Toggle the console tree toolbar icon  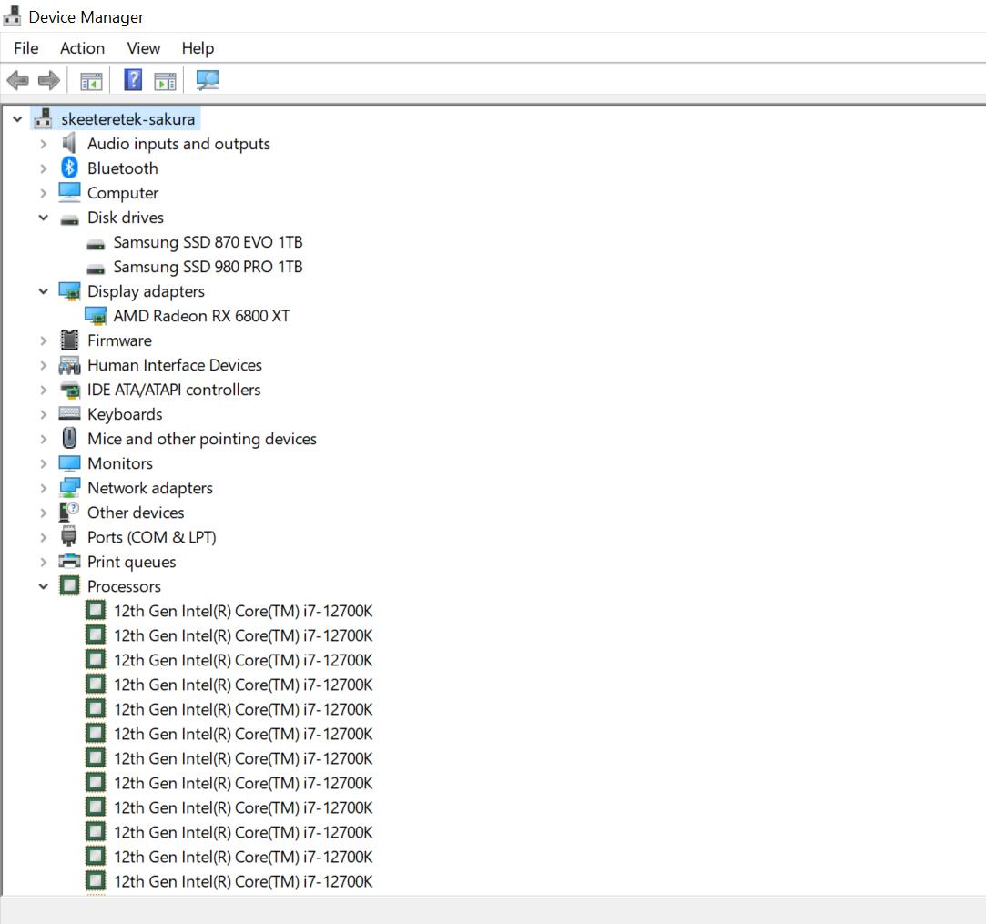click(x=90, y=79)
